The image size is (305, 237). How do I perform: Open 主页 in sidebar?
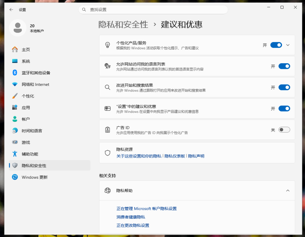[x=50, y=50]
